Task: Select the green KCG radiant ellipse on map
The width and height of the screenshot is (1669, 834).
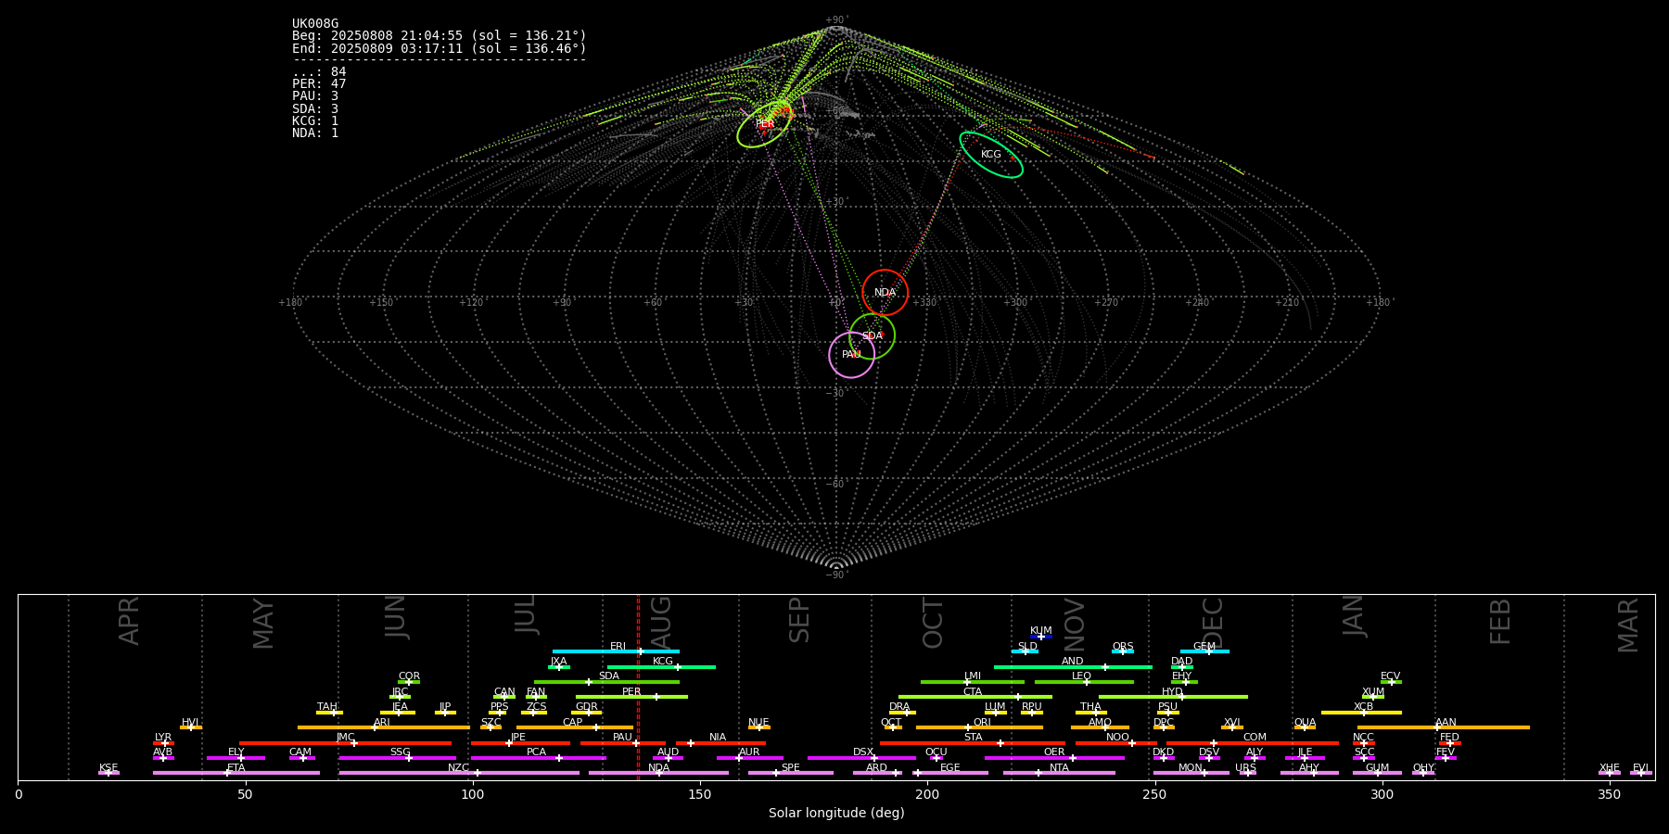Action: tap(991, 155)
